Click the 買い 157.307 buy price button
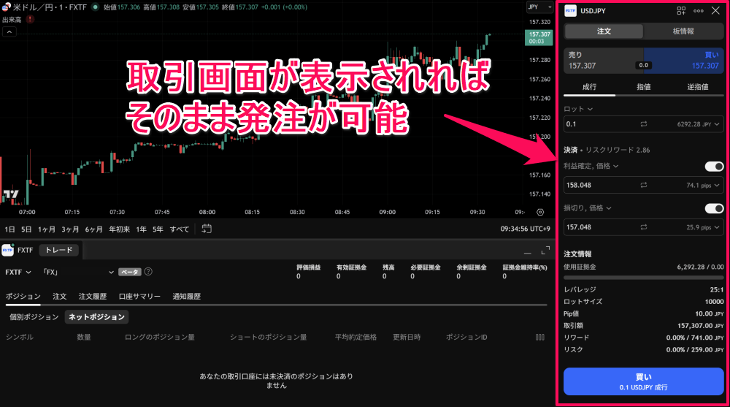Image resolution: width=730 pixels, height=407 pixels. tap(684, 61)
